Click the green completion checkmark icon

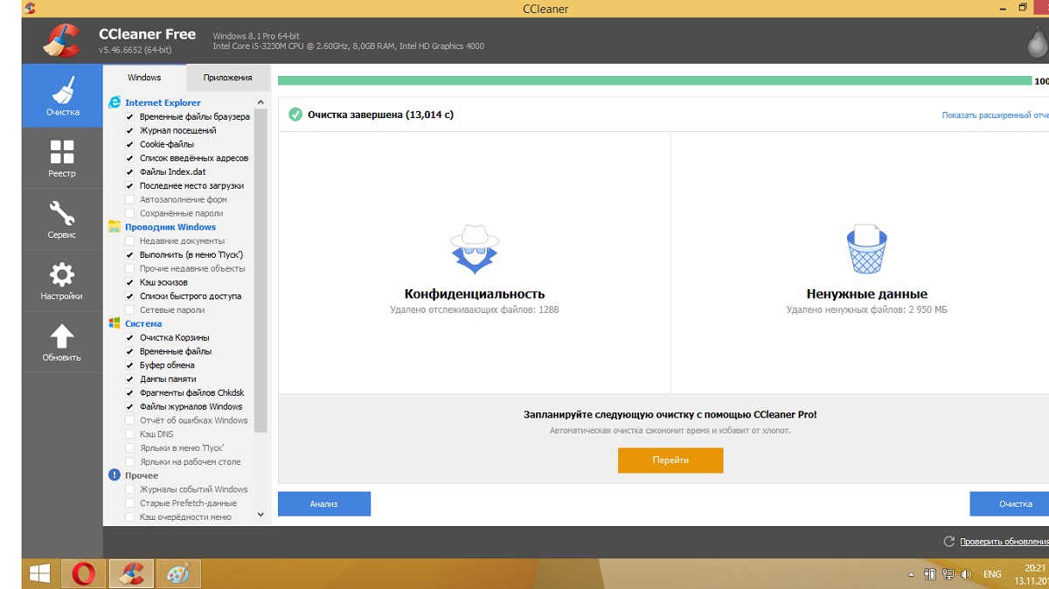[295, 114]
